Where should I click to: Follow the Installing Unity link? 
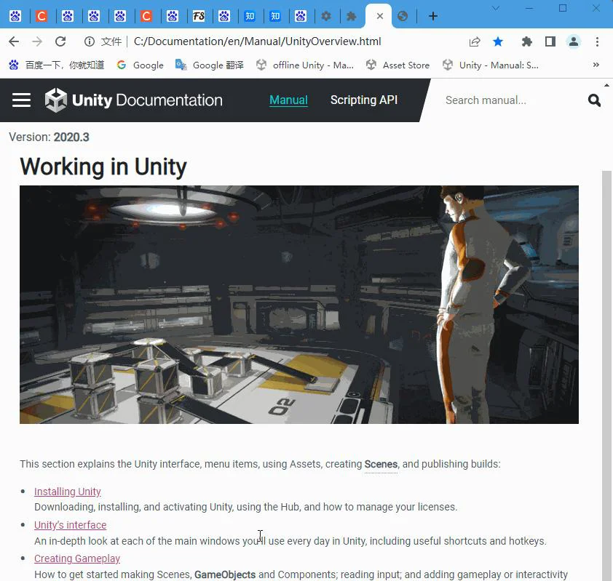pyautogui.click(x=68, y=491)
